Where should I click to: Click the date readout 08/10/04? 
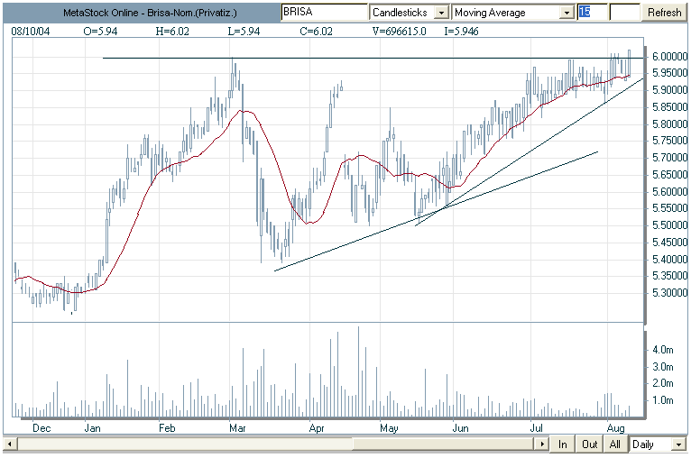point(31,31)
